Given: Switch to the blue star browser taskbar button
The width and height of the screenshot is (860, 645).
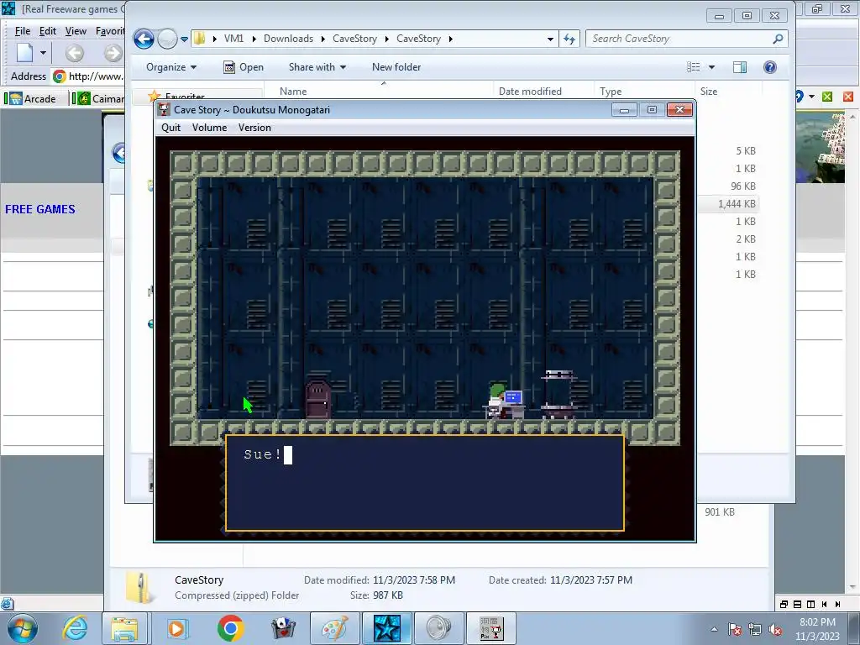Looking at the screenshot, I should [x=386, y=628].
